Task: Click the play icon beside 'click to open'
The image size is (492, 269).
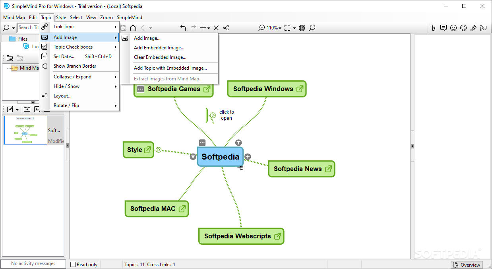Action: click(x=213, y=115)
